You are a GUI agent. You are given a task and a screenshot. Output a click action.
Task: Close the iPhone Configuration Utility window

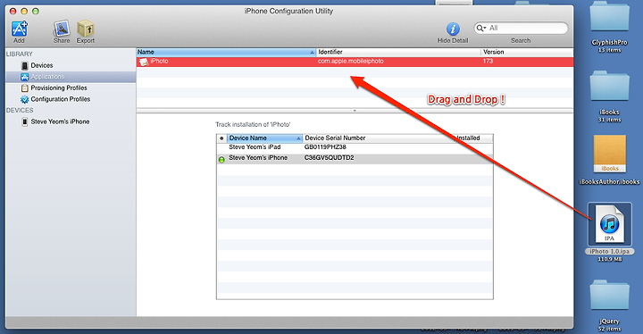(x=13, y=11)
